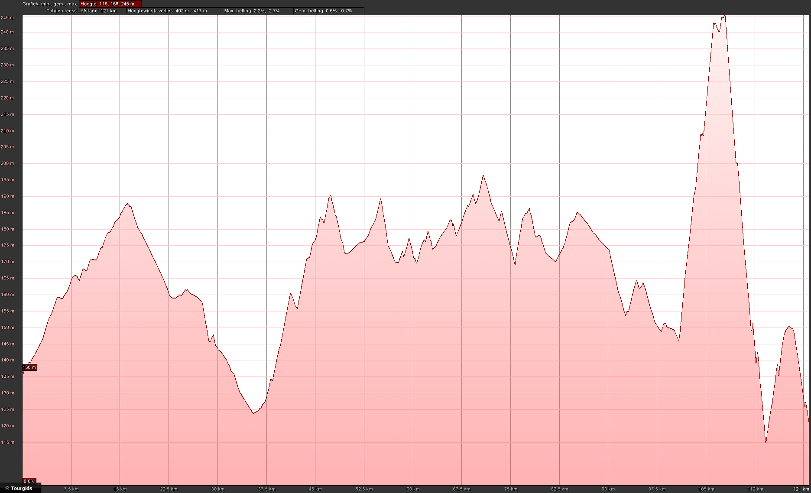
Task: Click the 121 km end axis label
Action: click(x=801, y=489)
